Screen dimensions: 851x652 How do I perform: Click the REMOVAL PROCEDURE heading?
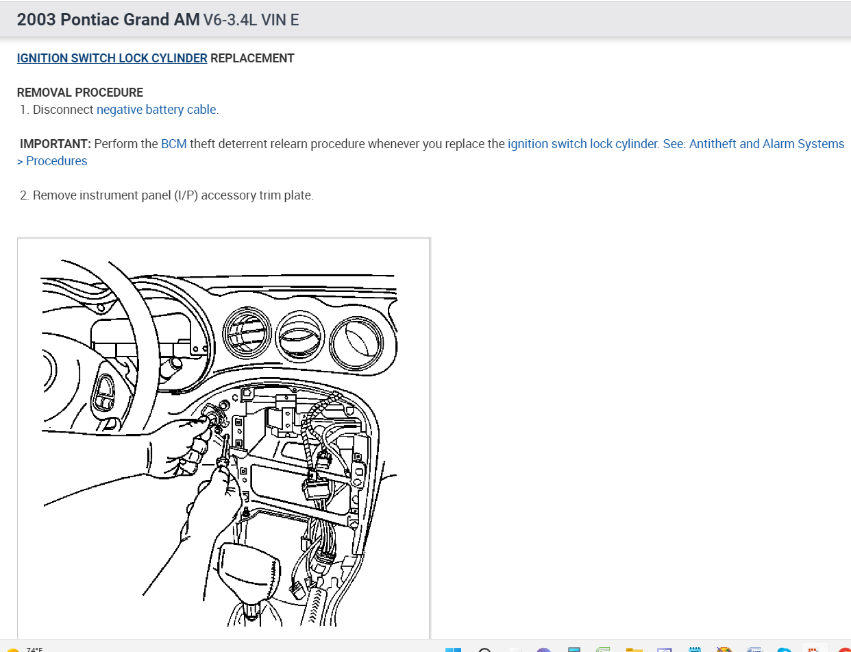tap(80, 93)
